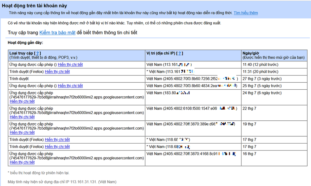
Task: Expand "Hiển thị chi tiết" for the 22 thg 7 entry
Action: [x=22, y=117]
